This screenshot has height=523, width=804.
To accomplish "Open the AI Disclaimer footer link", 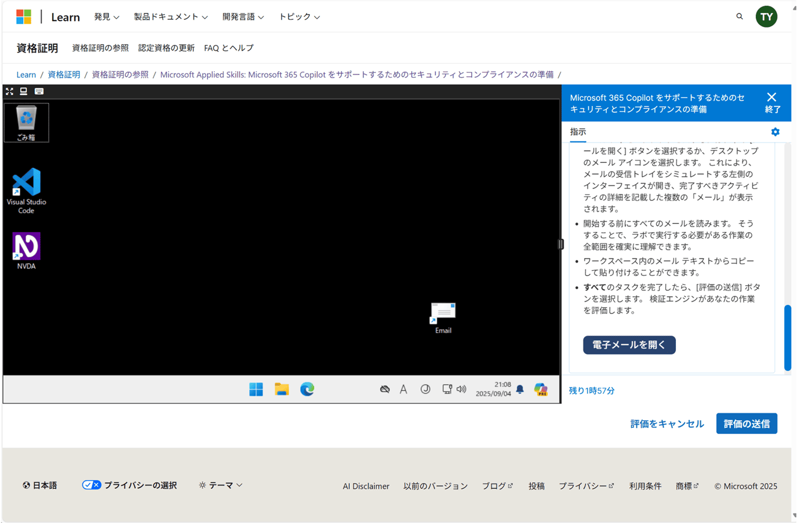I will tap(366, 486).
